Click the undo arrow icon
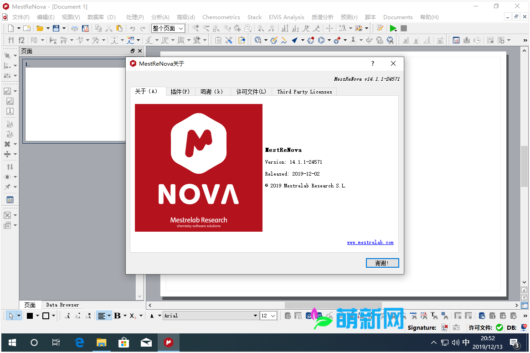Image resolution: width=530 pixels, height=353 pixels. click(133, 29)
